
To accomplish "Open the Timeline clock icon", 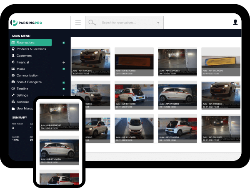I will click(x=13, y=89).
